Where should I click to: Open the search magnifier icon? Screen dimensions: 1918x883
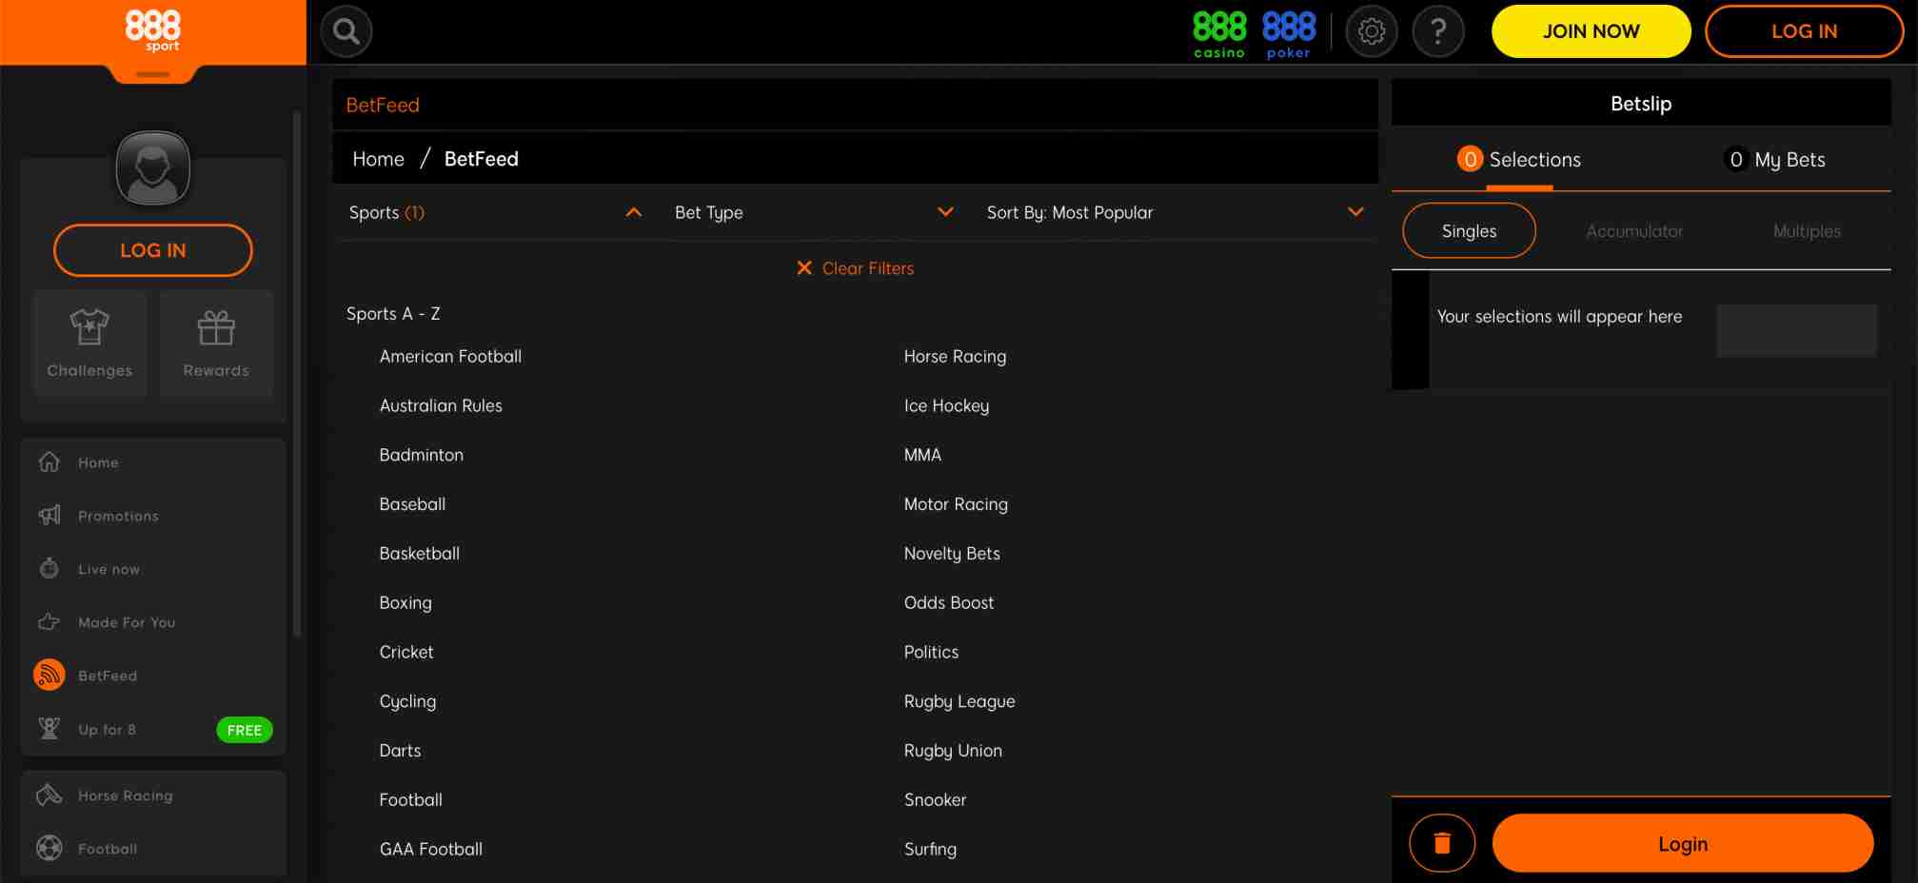click(346, 31)
